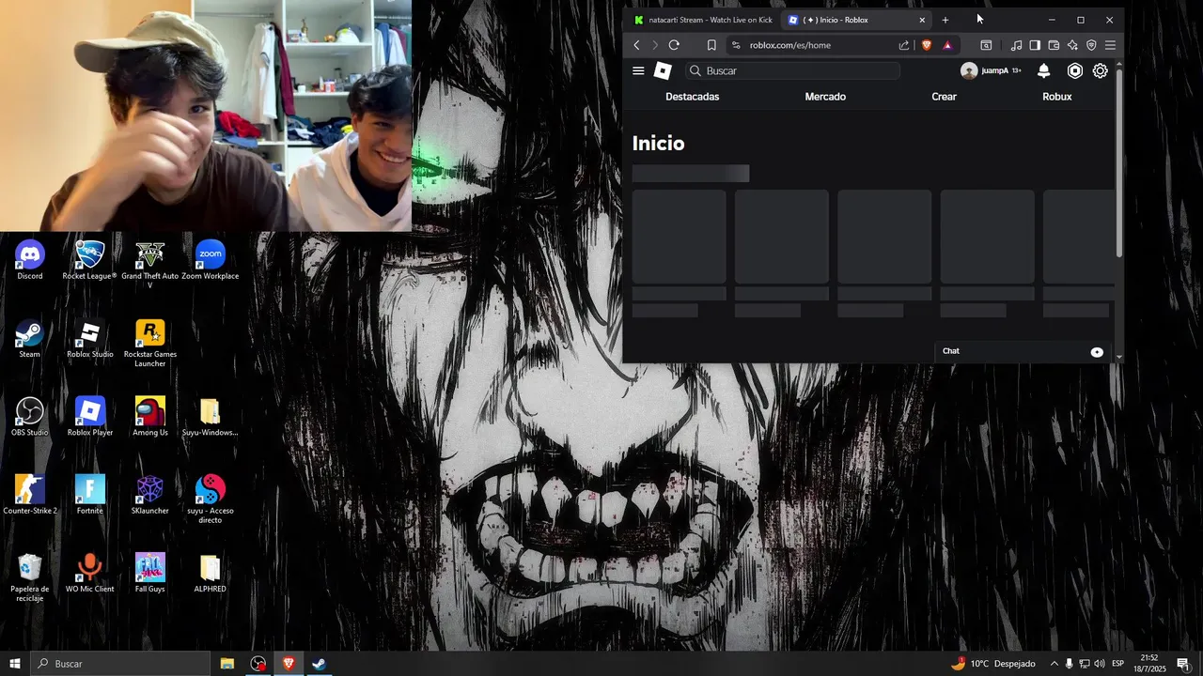The height and width of the screenshot is (676, 1203).
Task: Open Brave Wallet icon
Action: click(1054, 45)
